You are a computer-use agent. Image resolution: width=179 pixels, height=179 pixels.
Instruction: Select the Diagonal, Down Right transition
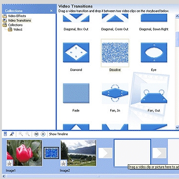tap(154, 18)
